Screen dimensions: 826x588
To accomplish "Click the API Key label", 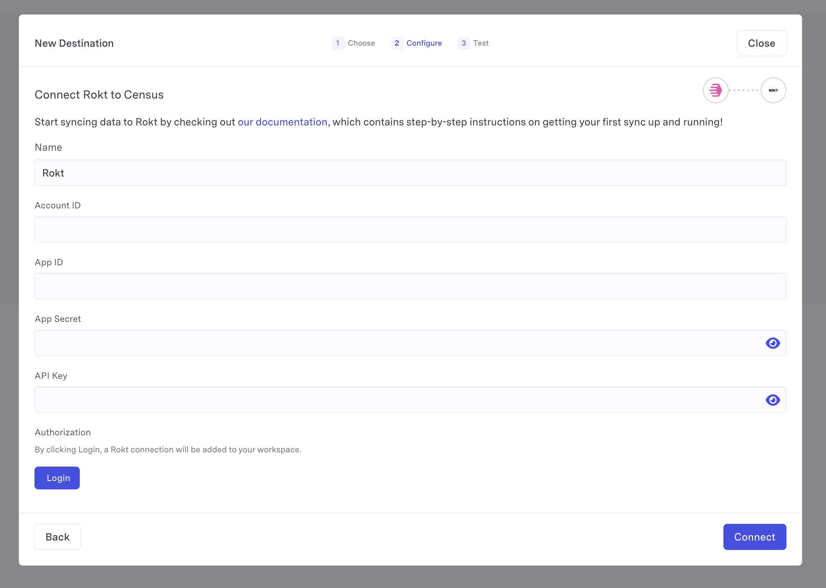I will pyautogui.click(x=51, y=376).
